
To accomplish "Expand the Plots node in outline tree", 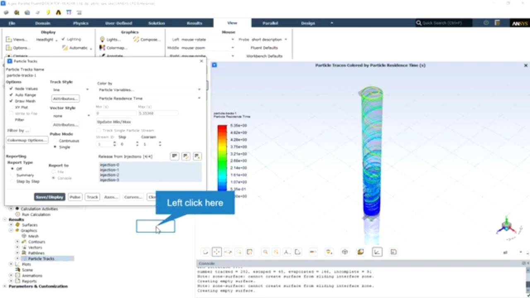I will pos(11,264).
